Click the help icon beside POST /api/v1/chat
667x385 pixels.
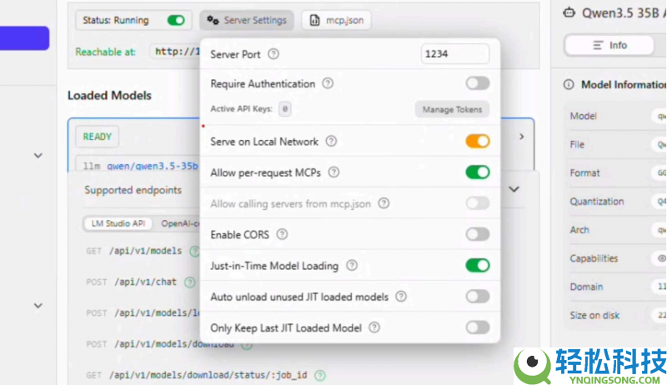(190, 282)
